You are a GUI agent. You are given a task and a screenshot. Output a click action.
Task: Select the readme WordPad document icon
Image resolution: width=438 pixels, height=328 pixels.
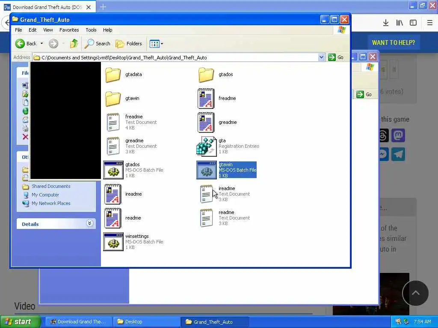[x=113, y=218]
